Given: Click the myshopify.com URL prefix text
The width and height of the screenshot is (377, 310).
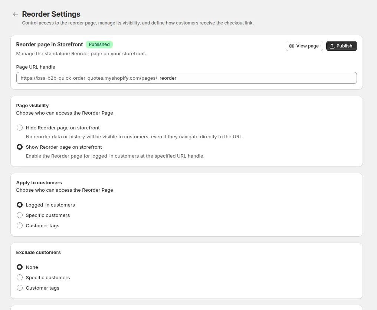Looking at the screenshot, I should point(89,78).
